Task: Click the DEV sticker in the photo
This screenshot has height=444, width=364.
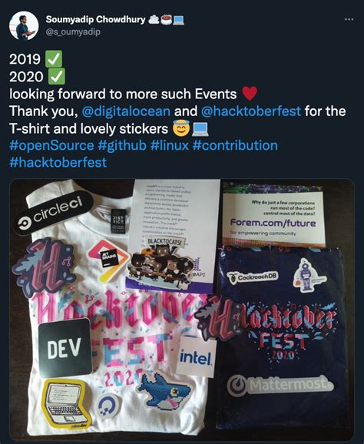Action: click(x=65, y=347)
